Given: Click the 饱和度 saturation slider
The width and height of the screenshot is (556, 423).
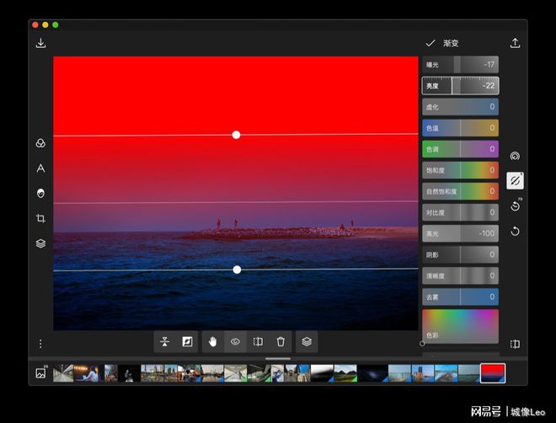Looking at the screenshot, I should point(460,170).
